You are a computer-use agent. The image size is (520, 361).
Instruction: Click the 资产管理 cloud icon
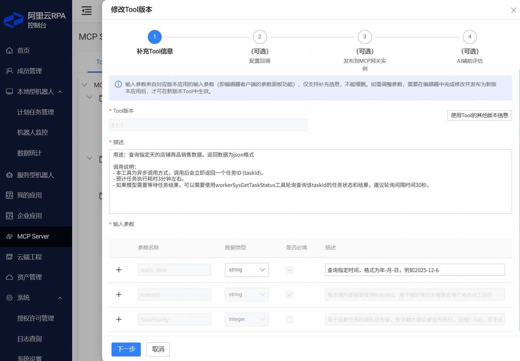(9, 277)
